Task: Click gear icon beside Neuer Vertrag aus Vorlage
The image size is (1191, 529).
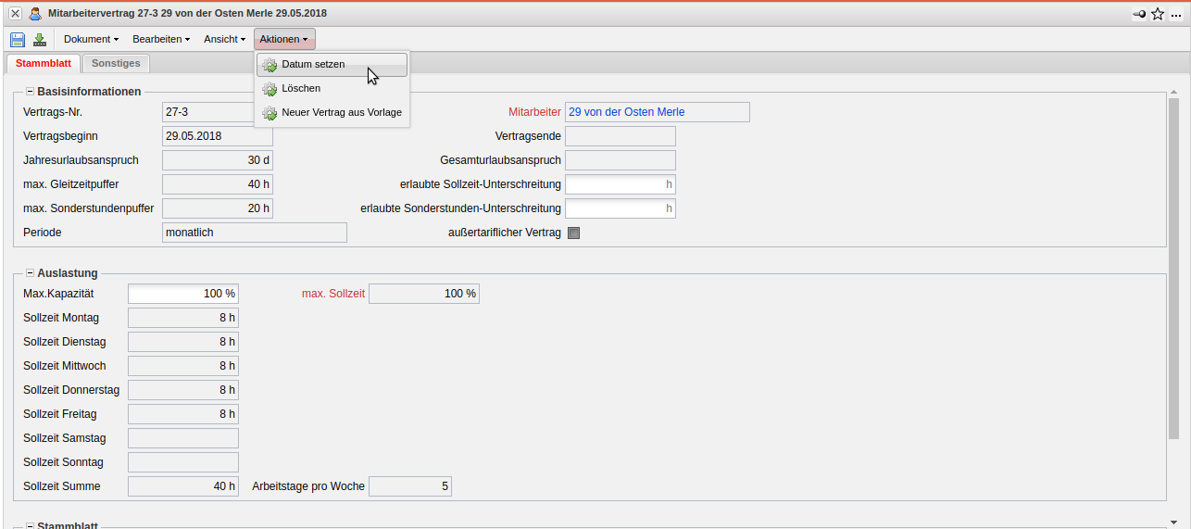Action: click(x=270, y=113)
